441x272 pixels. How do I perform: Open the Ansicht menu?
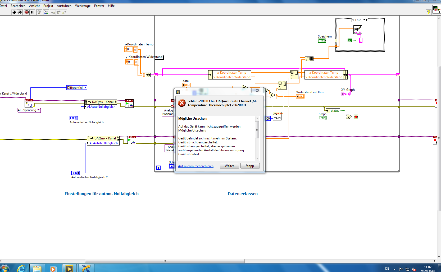34,6
